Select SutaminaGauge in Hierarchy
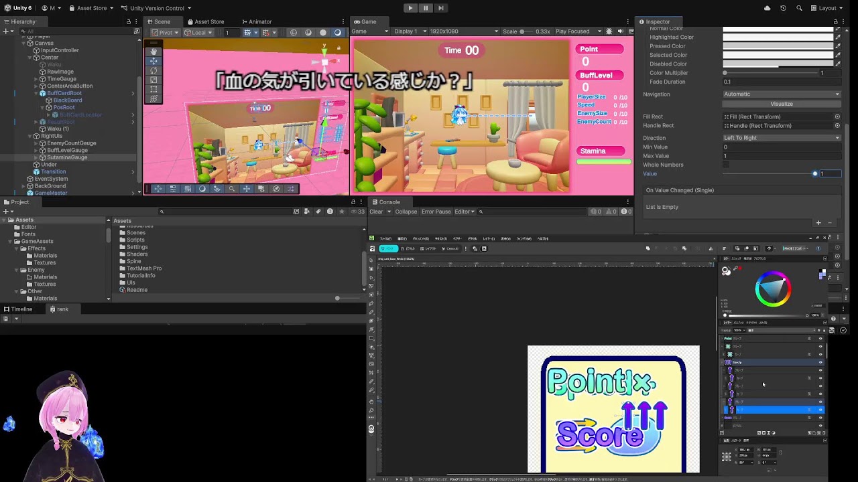 (x=67, y=157)
